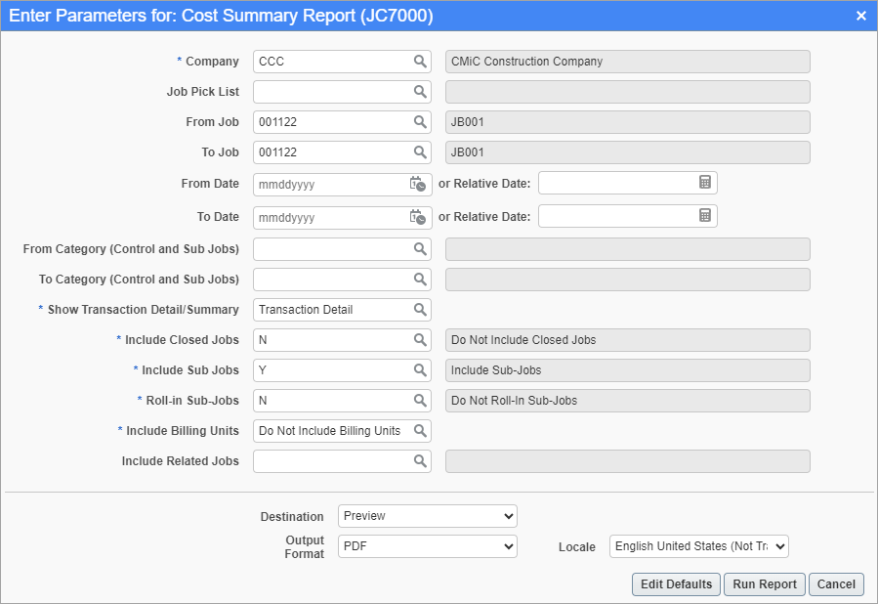
Task: Open the Job Pick List lookup icon
Action: click(420, 91)
